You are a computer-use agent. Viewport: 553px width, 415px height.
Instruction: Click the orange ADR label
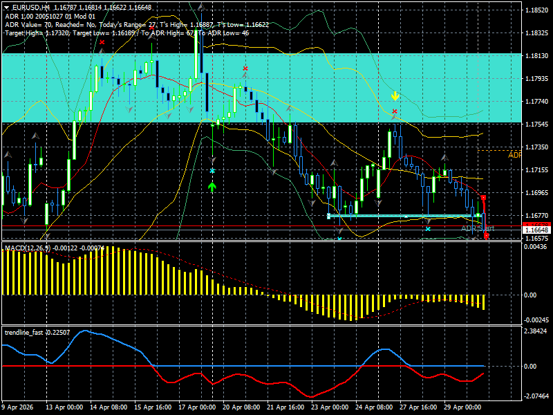pyautogui.click(x=514, y=155)
